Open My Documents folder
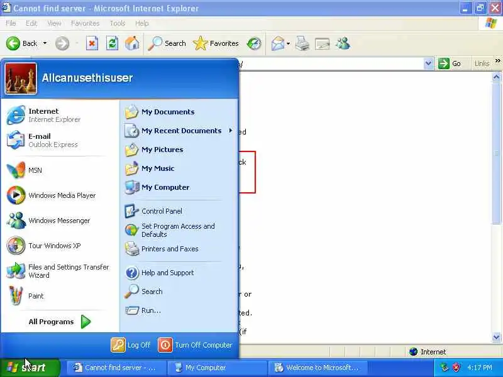The width and height of the screenshot is (503, 377). [x=179, y=112]
